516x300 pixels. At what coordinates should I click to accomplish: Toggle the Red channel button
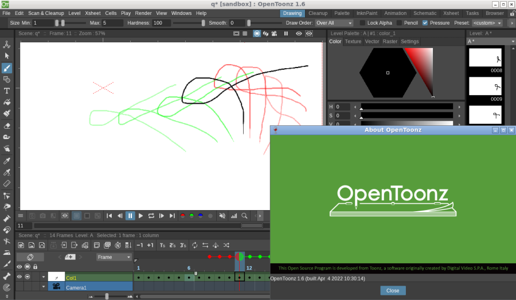point(183,216)
